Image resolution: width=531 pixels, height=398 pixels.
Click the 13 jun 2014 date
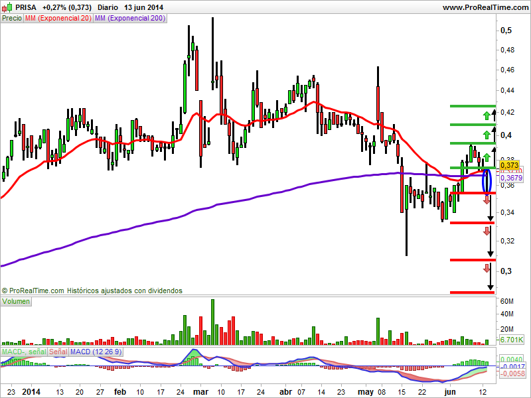(x=143, y=7)
